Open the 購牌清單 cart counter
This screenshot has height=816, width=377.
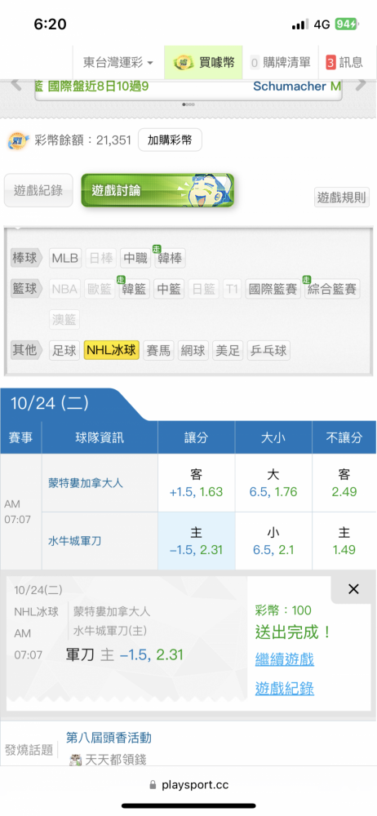280,63
